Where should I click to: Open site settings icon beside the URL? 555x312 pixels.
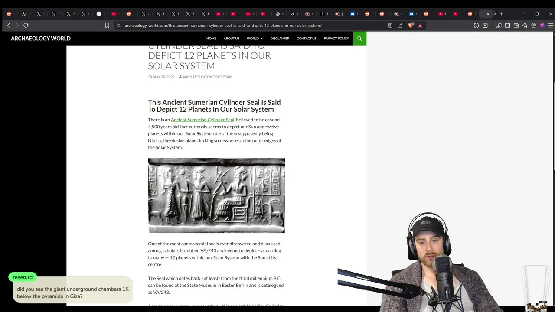[118, 26]
